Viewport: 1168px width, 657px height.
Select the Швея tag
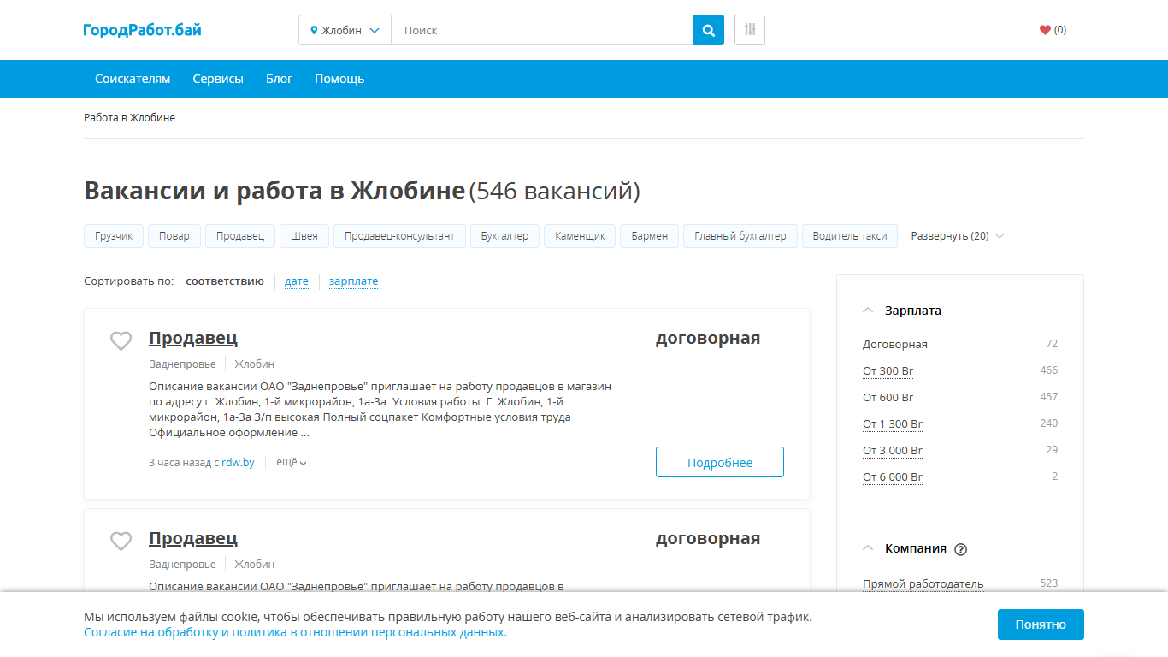304,236
